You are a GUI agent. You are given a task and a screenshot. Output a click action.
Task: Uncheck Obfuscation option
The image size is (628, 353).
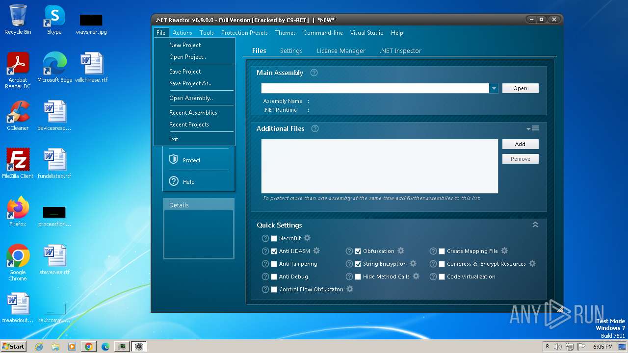[x=358, y=252]
